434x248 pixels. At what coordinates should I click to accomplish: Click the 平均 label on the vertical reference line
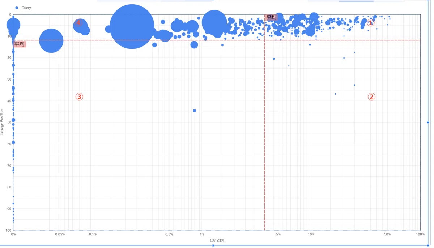point(271,17)
